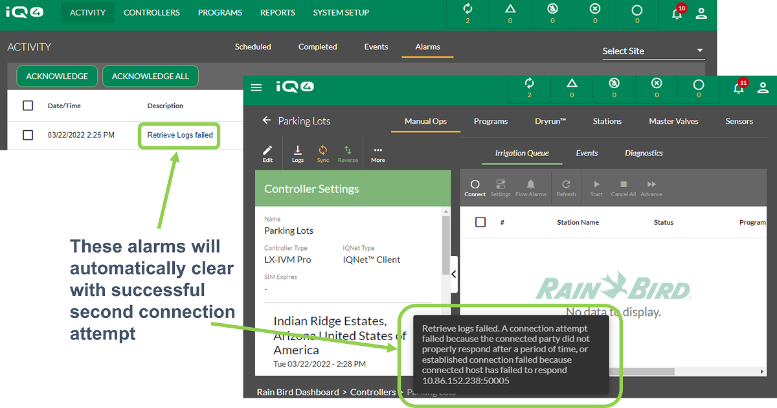
Task: Collapse controller settings panel with chevron
Action: pos(454,274)
